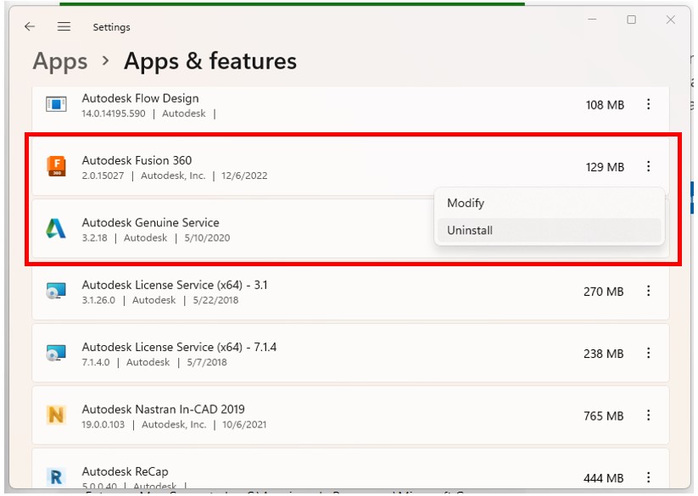Open more options for License Service 7.1.4
This screenshot has height=496, width=698.
(648, 354)
